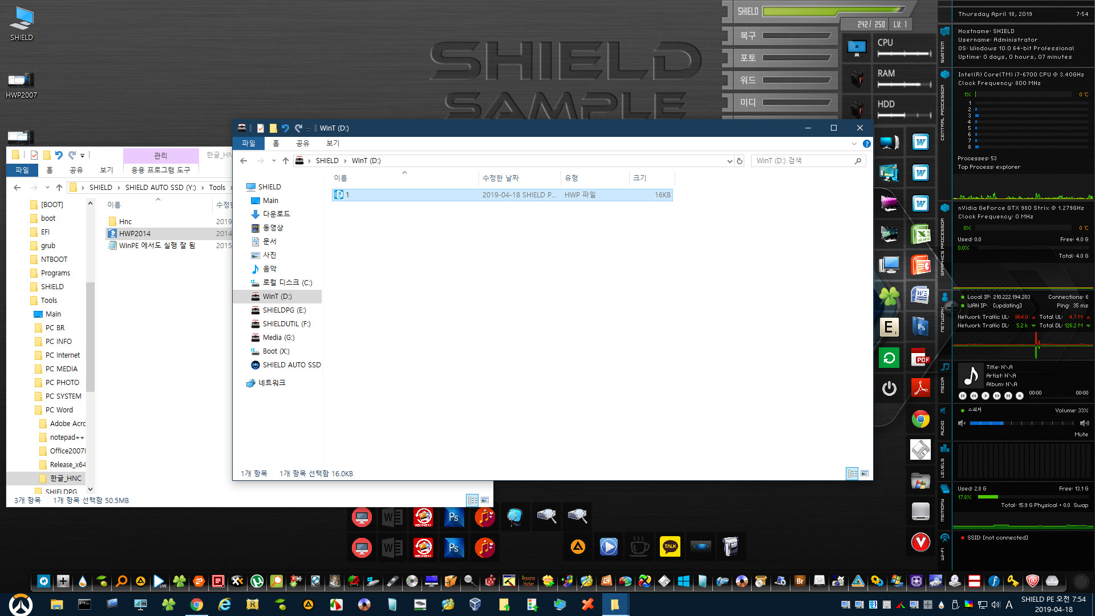Launch Excel from the side dock
Image resolution: width=1095 pixels, height=616 pixels.
pos(920,234)
